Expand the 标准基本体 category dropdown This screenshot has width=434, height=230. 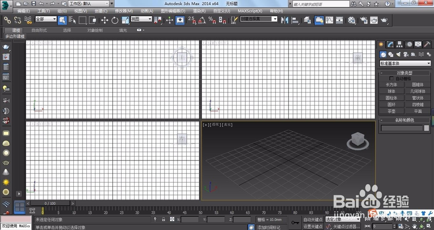pyautogui.click(x=405, y=64)
